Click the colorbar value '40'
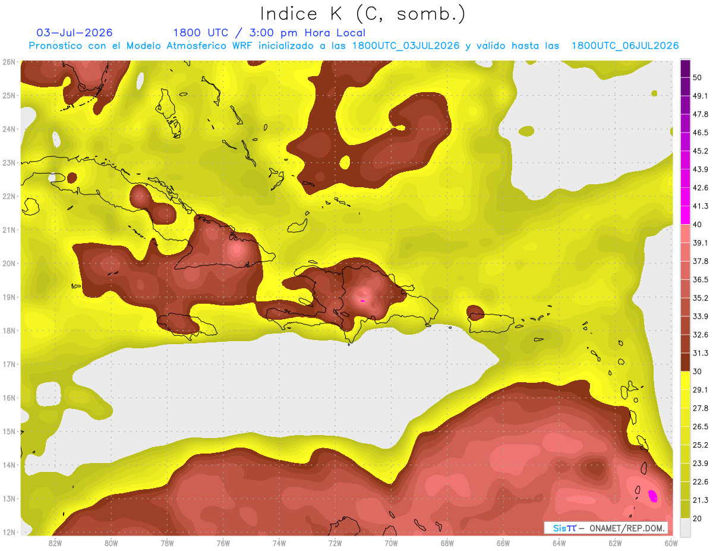 click(698, 224)
